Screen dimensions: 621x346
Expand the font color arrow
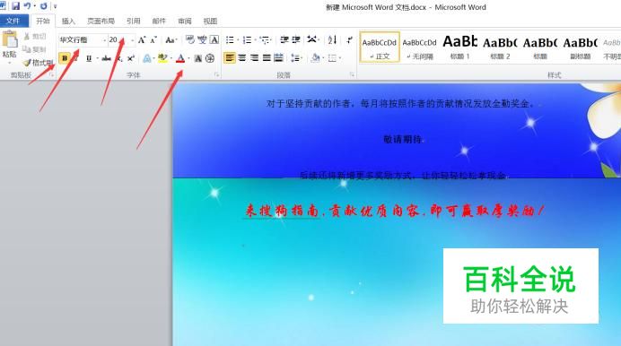tap(188, 58)
